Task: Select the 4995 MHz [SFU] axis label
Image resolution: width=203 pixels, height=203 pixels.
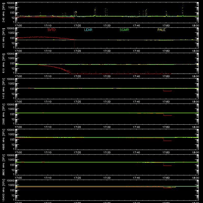Action: (4, 139)
